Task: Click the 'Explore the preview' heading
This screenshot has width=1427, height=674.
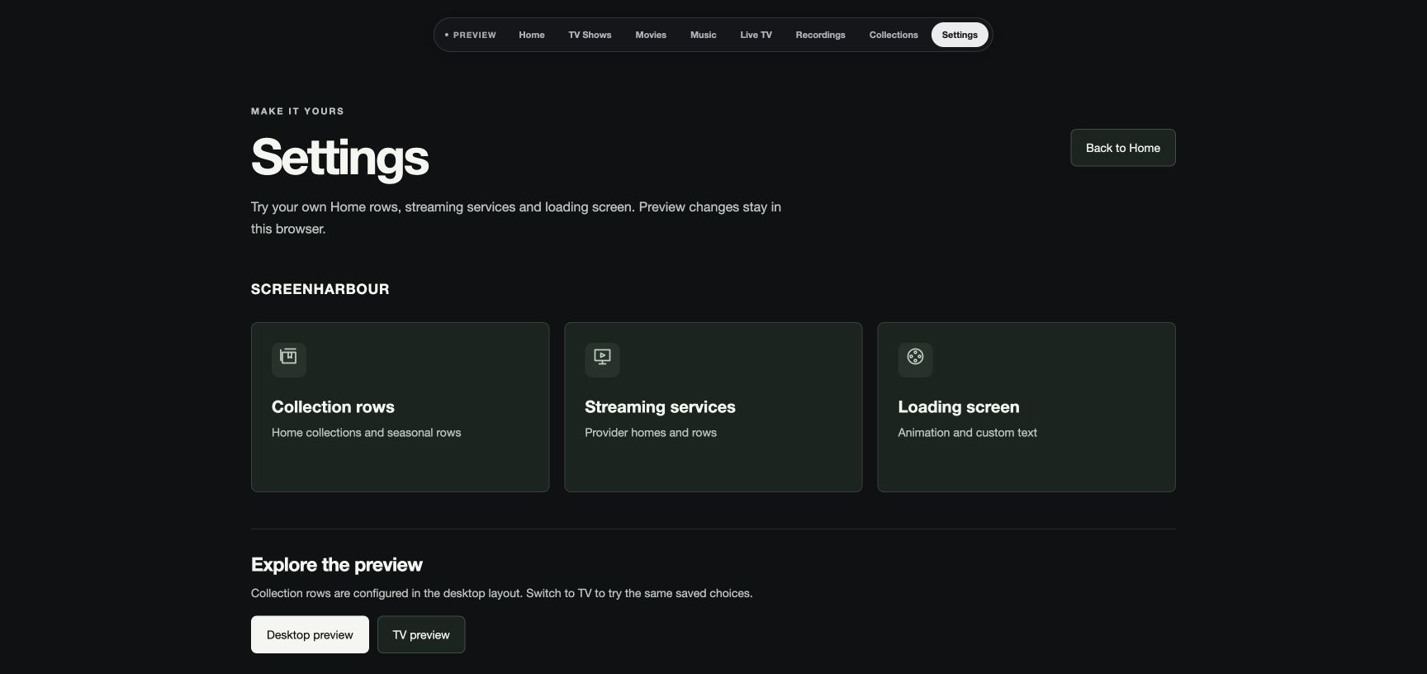Action: pyautogui.click(x=337, y=565)
